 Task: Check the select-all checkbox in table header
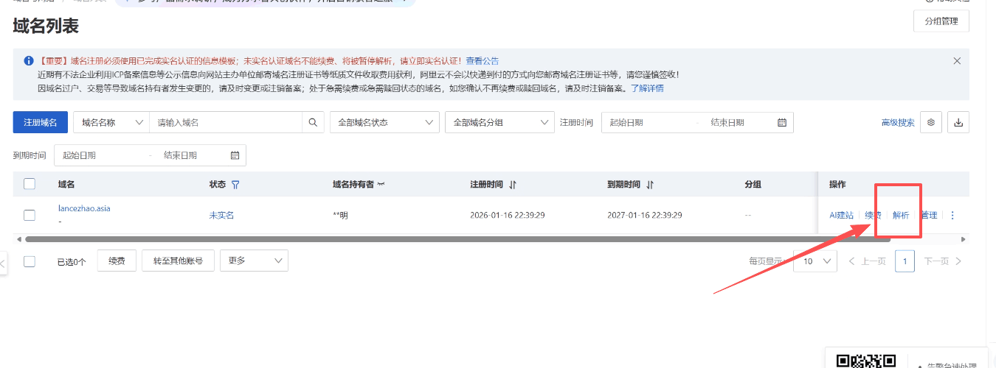(x=30, y=184)
